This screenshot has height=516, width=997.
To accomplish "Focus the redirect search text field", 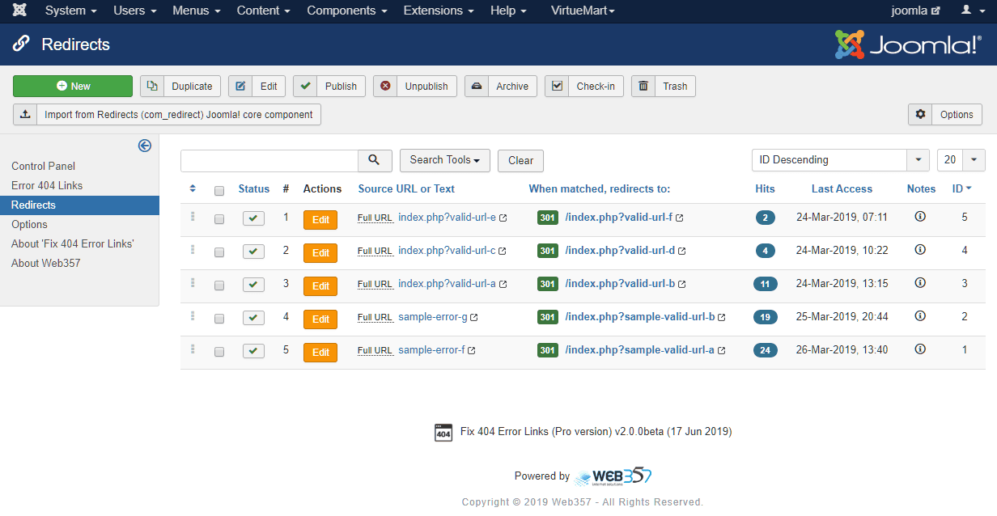I will [269, 160].
